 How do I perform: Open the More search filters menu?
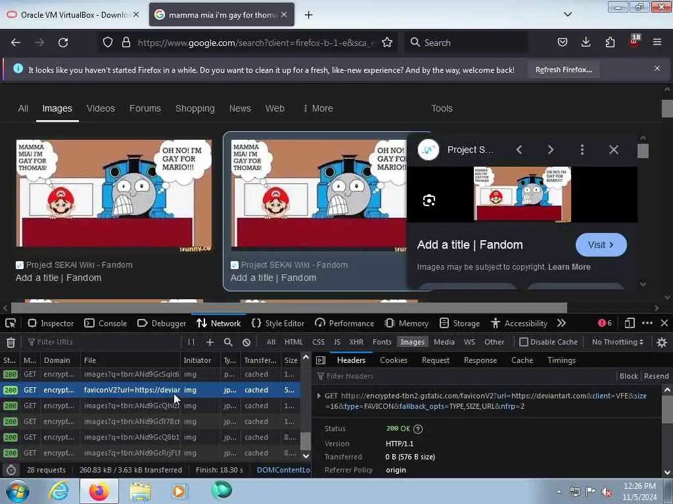pyautogui.click(x=318, y=108)
